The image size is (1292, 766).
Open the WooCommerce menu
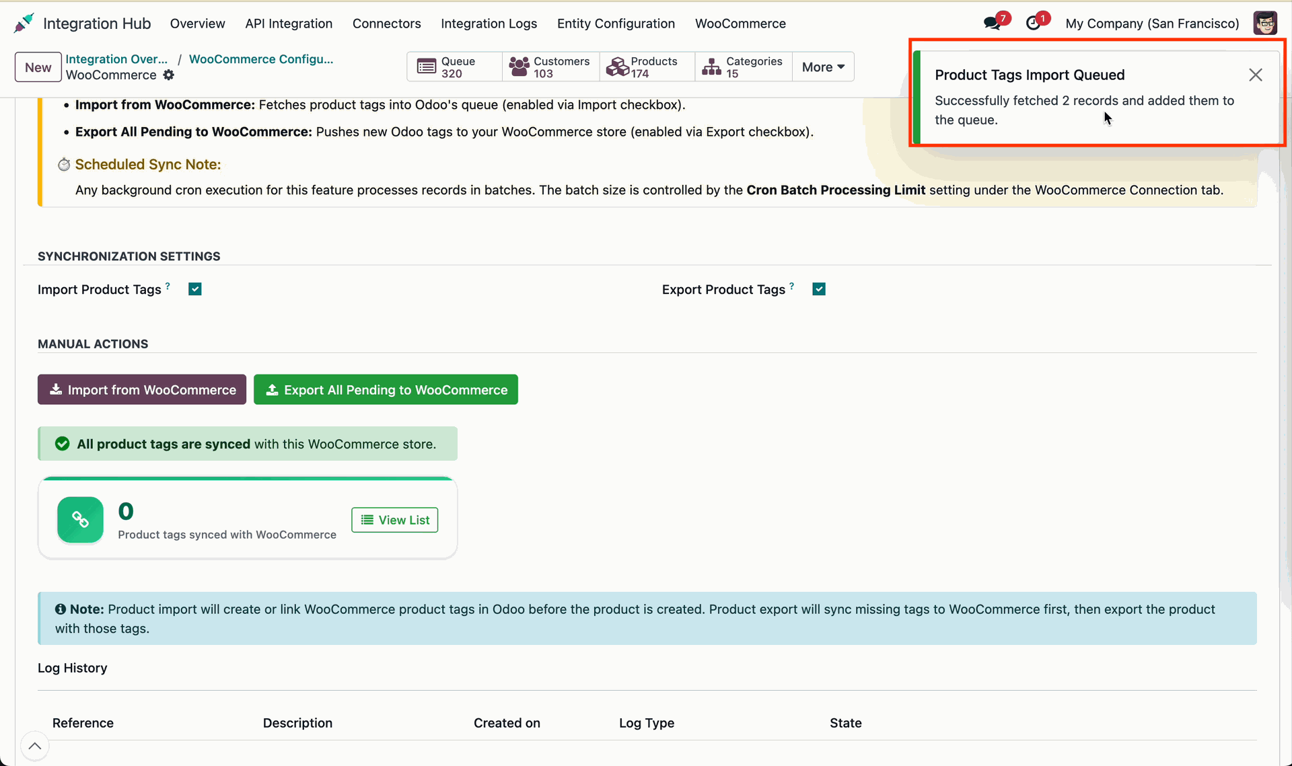(740, 24)
